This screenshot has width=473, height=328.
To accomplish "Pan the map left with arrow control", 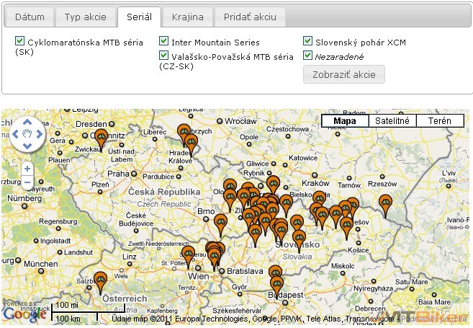I will coord(15,134).
